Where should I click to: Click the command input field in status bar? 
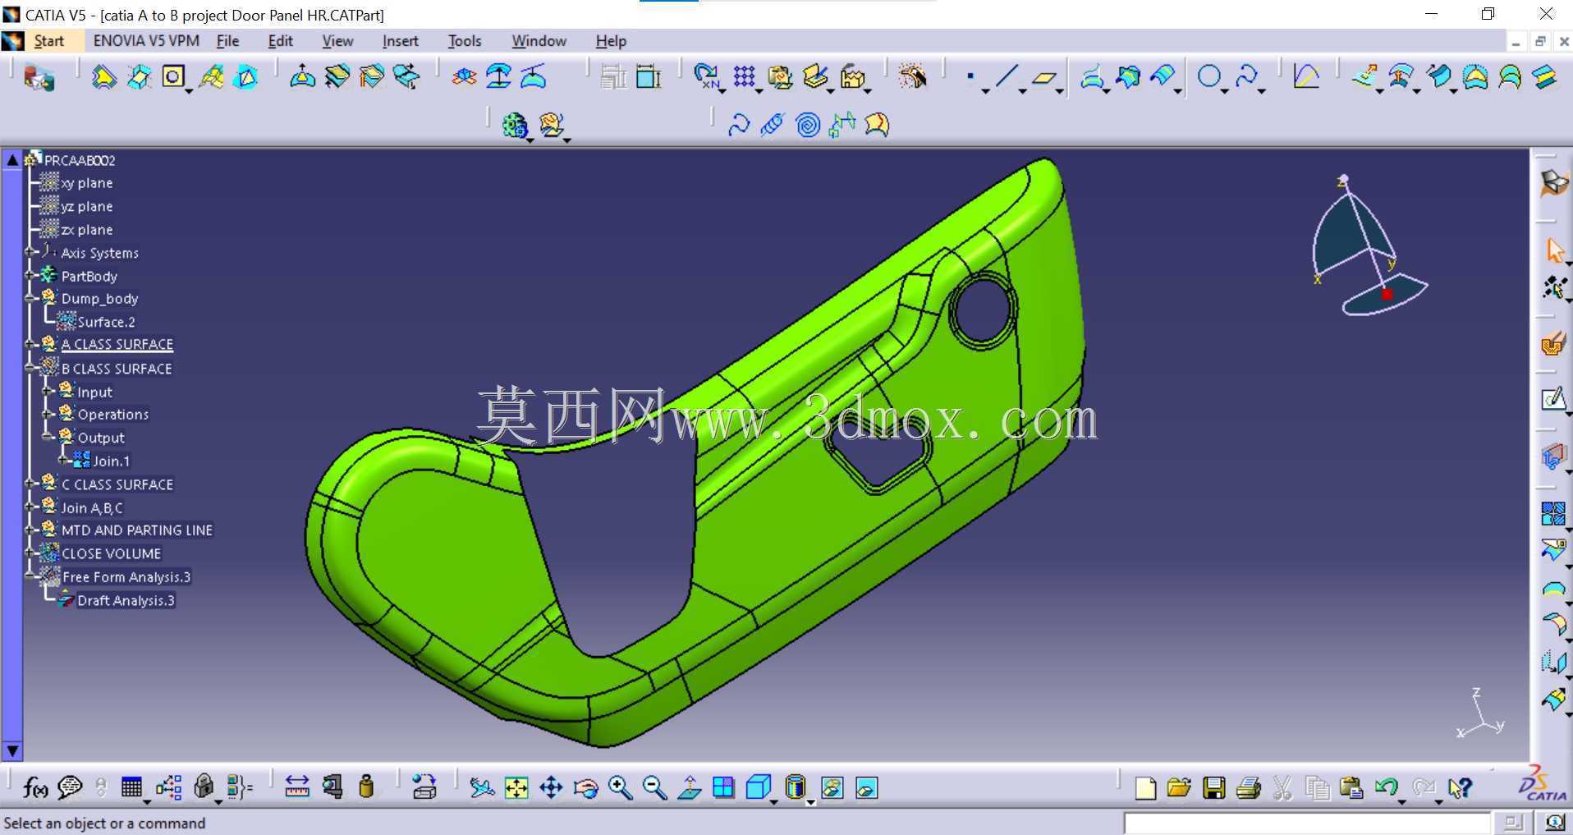(x=1306, y=823)
